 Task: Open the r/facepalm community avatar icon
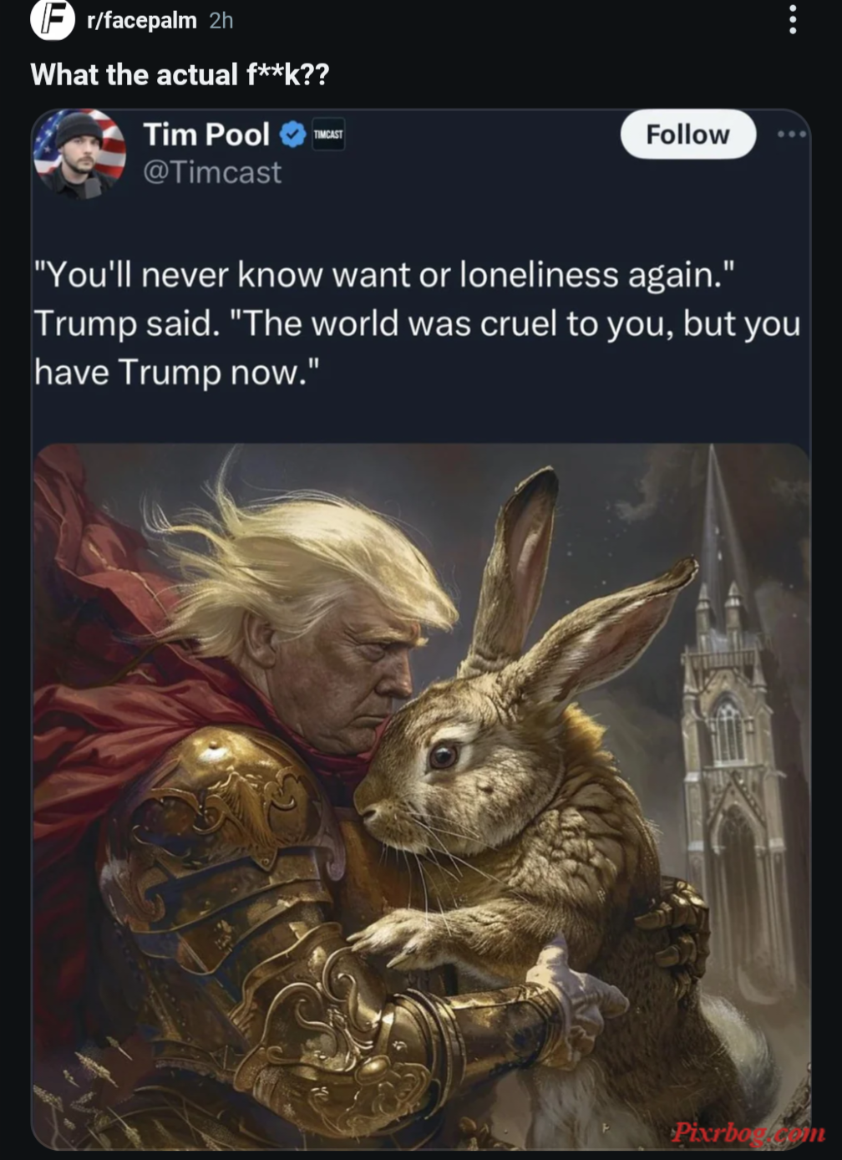[x=53, y=20]
